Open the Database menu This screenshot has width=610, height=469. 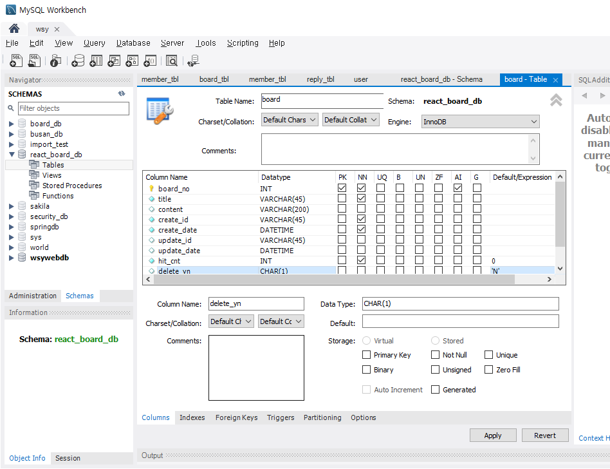click(x=133, y=43)
